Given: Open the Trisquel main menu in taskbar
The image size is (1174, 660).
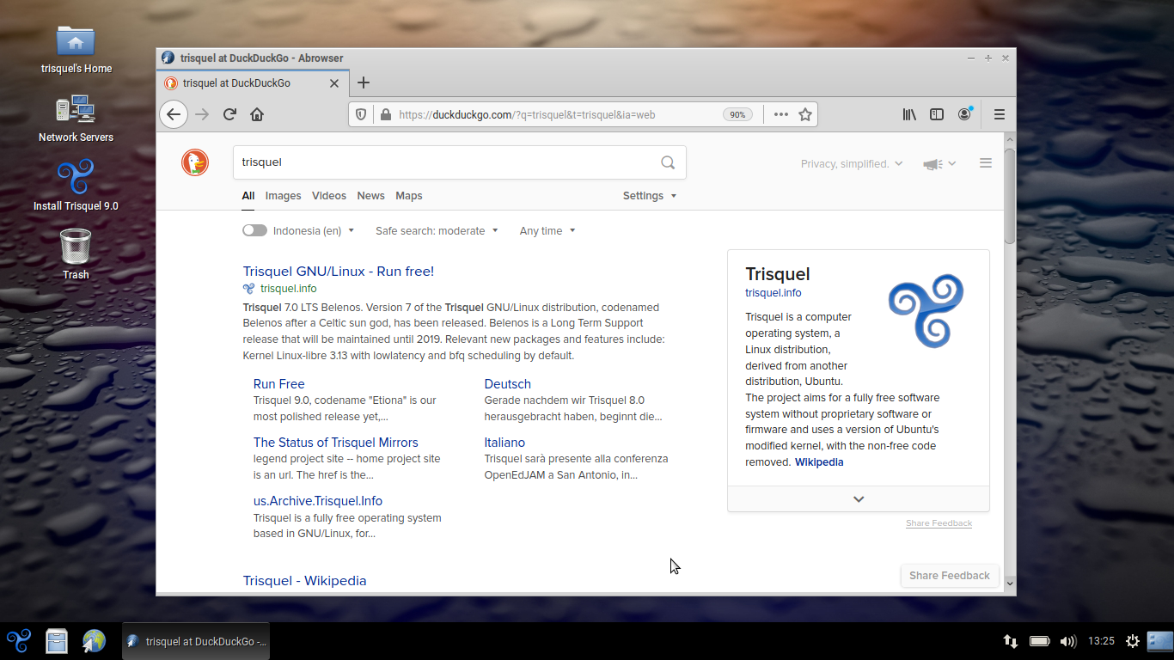Looking at the screenshot, I should click(19, 641).
